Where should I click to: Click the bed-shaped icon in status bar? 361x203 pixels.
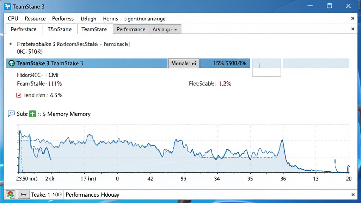(24, 195)
